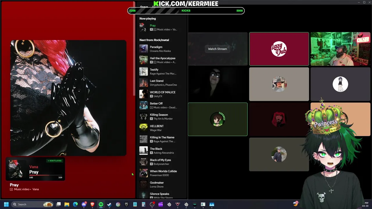The width and height of the screenshot is (372, 209).
Task: Select the green-lit webcam participant tile
Action: (340, 49)
